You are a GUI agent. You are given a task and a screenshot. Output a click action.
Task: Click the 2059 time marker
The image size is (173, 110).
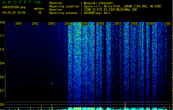pyautogui.click(x=150, y=23)
